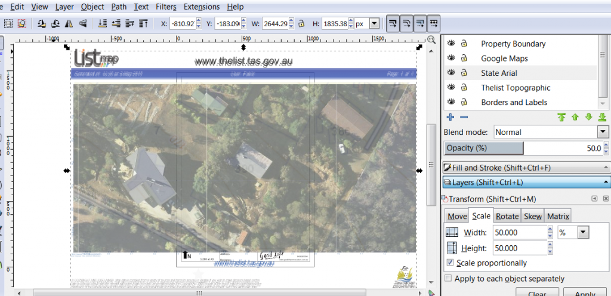Click the flip horizontally toolbar icon

coord(69,24)
